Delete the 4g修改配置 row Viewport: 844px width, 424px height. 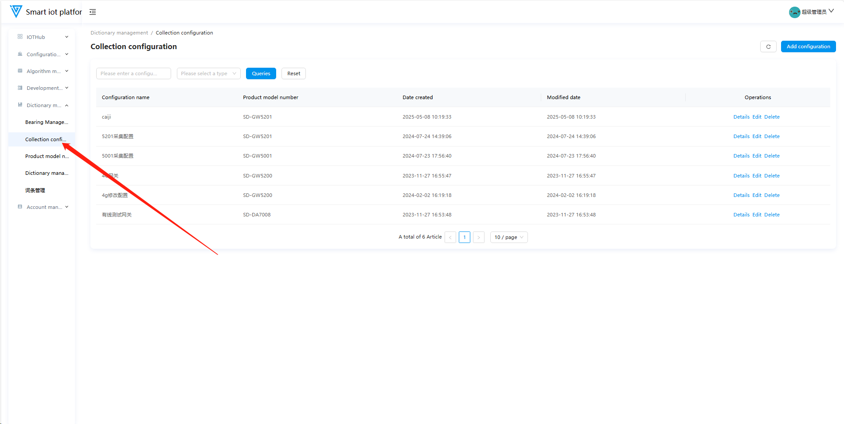[x=772, y=195]
